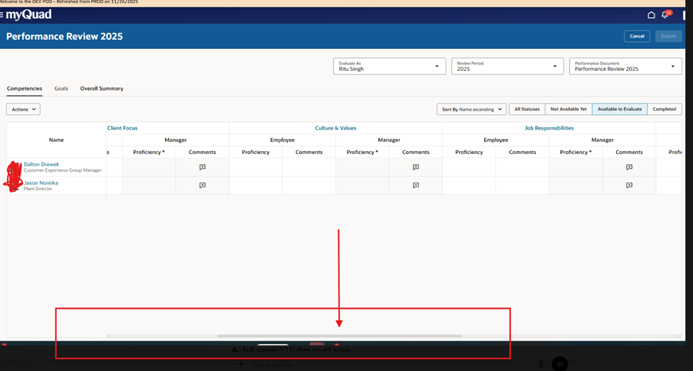693x371 pixels.
Task: Open Jason Noreika's profile link
Action: (41, 182)
